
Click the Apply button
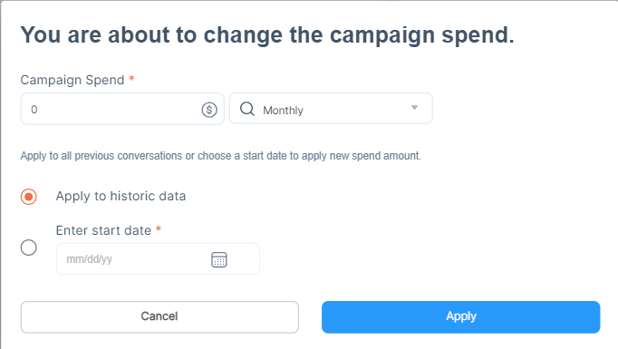click(460, 317)
